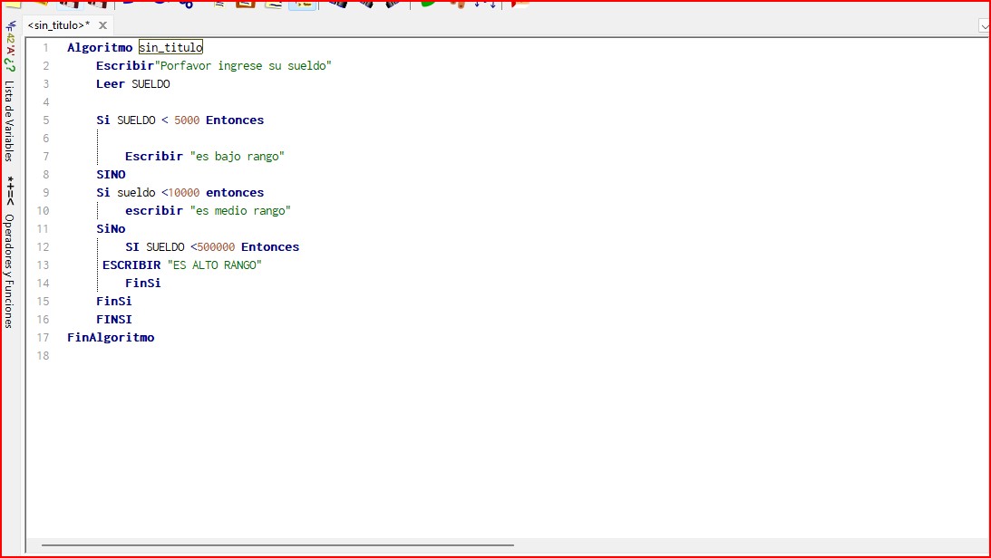The image size is (991, 558).
Task: Open the Operadores y Funciones side panel
Action: tap(9, 270)
